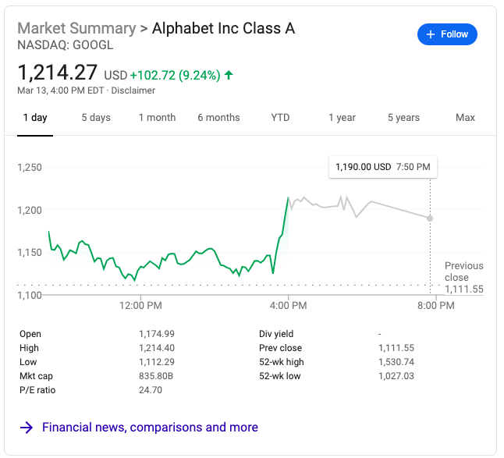Screen dimensions: 504x458
Task: Select the Max range tab
Action: tap(465, 118)
